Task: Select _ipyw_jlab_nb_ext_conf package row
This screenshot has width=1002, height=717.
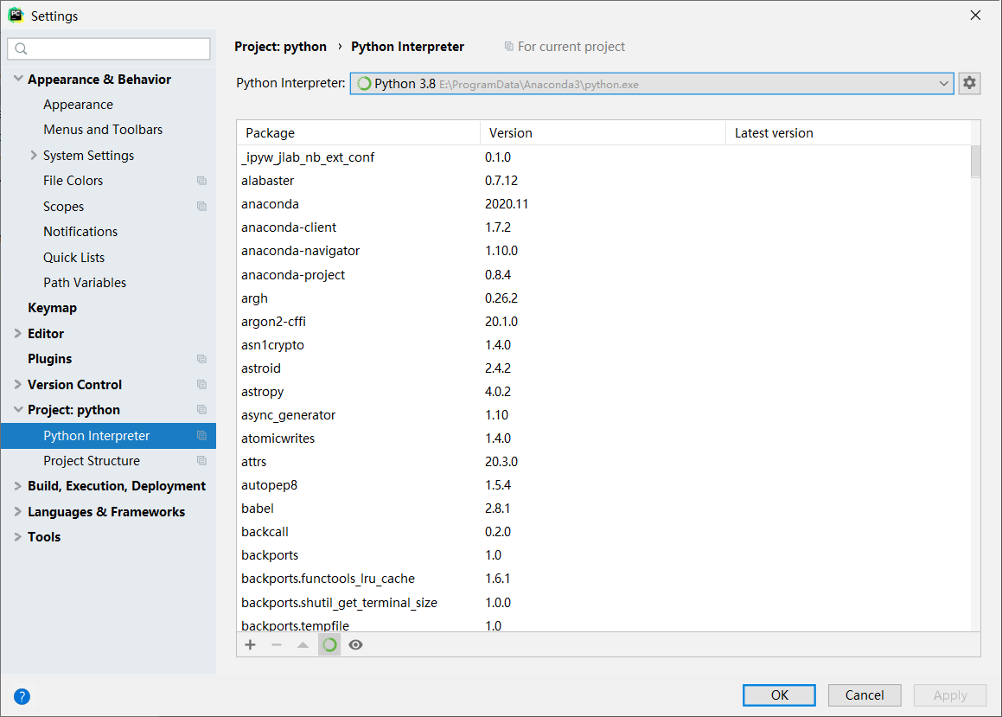Action: 604,157
